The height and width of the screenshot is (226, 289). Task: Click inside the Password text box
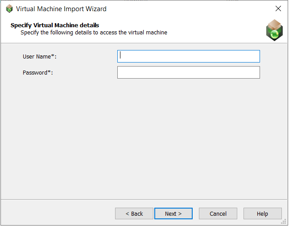pos(188,72)
